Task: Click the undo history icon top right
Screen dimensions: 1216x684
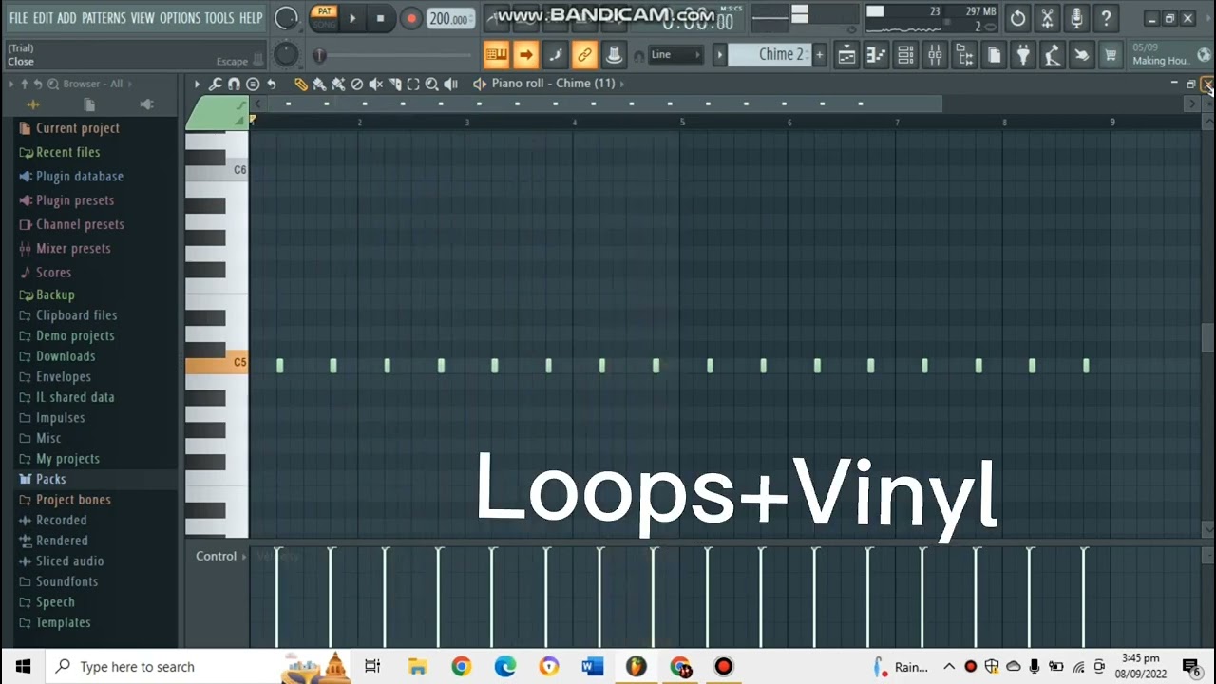Action: [1017, 18]
